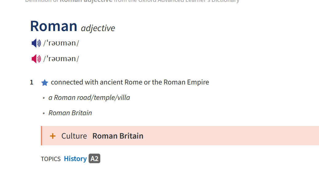Screen dimensions: 319x169
Task: Click the TOPICS label
Action: 51,159
